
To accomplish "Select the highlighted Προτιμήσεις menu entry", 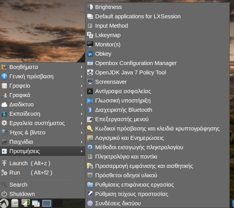I will click(x=43, y=151).
